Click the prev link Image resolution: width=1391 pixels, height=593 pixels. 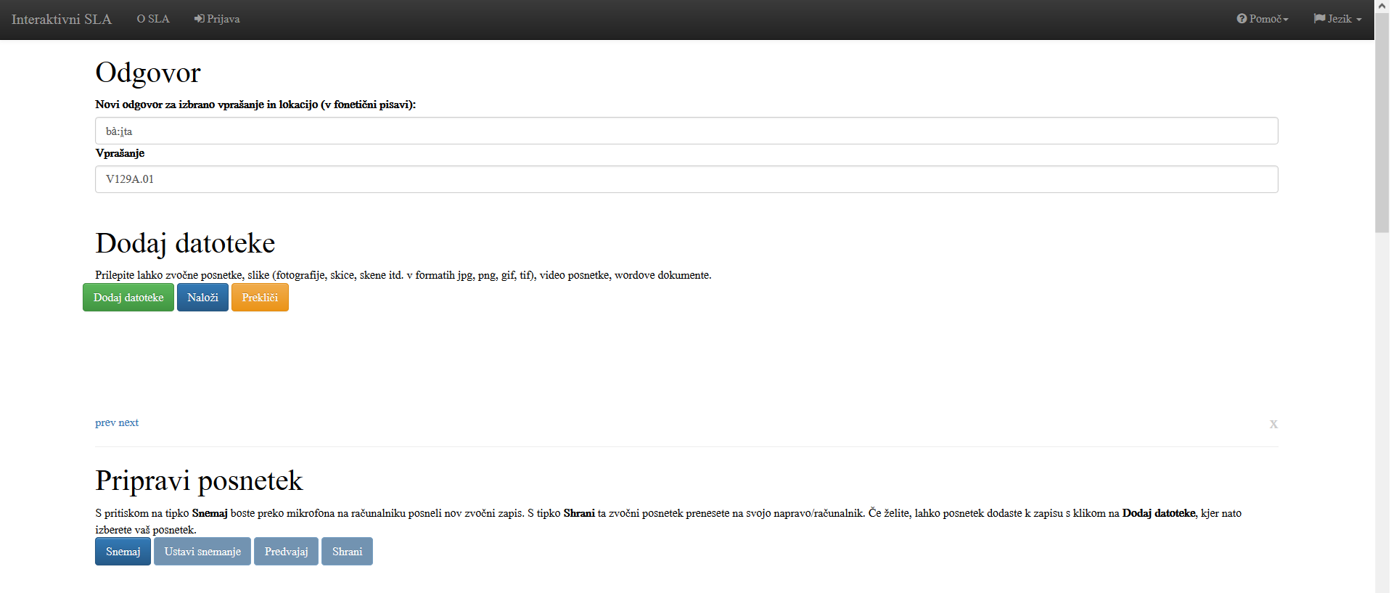(x=105, y=422)
